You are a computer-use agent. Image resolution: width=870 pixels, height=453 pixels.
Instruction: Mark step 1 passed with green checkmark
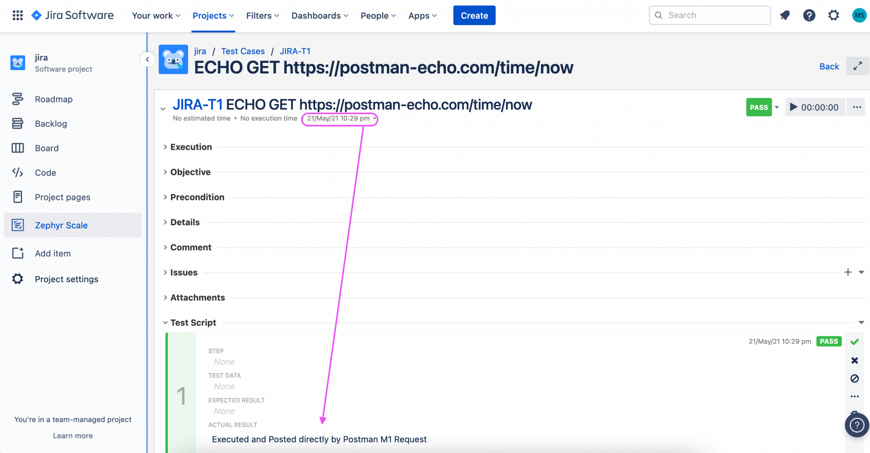(855, 341)
